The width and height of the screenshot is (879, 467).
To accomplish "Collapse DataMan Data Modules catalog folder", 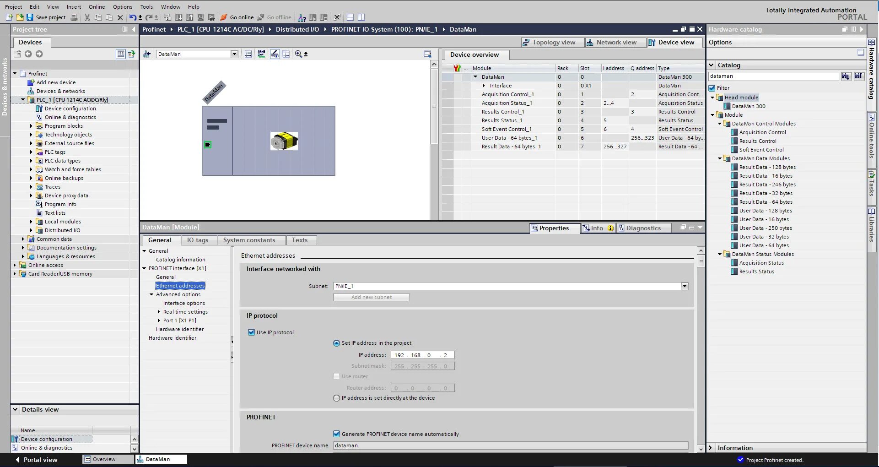I will coord(720,158).
